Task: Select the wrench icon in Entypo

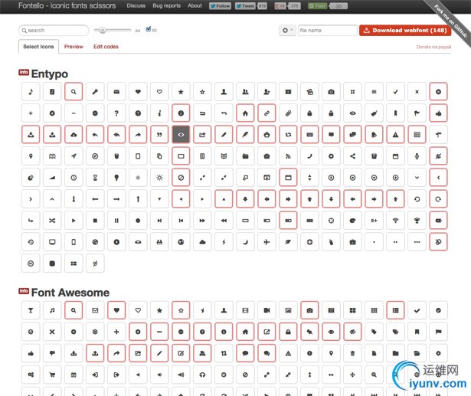Action: coord(95,92)
